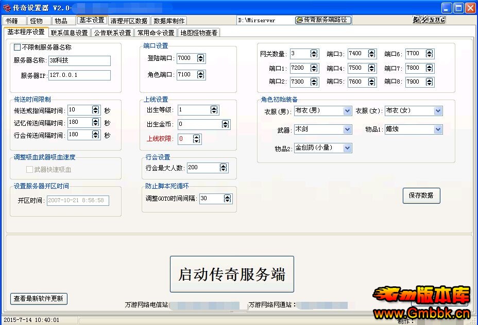Click the 登陆端口 spinner arrows
The width and height of the screenshot is (478, 325).
(201, 58)
